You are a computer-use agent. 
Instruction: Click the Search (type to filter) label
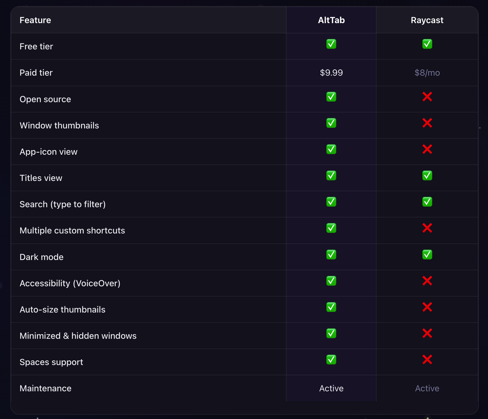tap(63, 204)
